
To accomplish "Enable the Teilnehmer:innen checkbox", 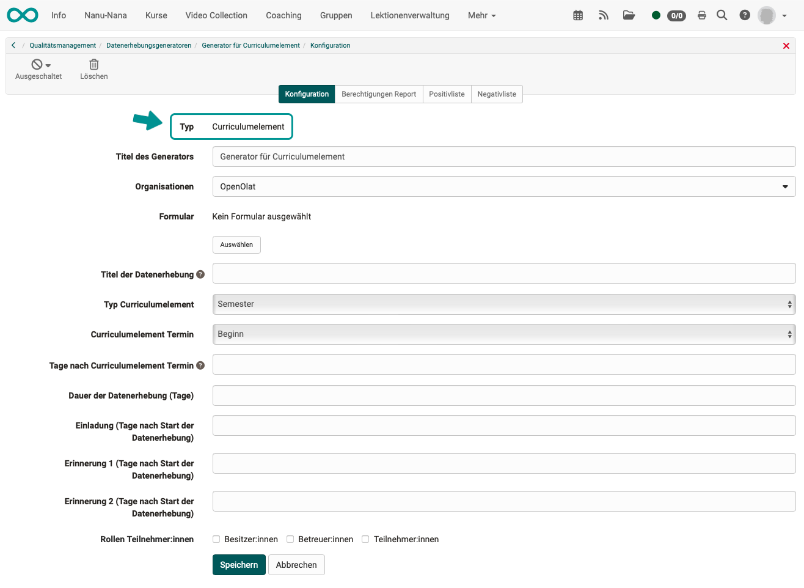I will coord(365,539).
